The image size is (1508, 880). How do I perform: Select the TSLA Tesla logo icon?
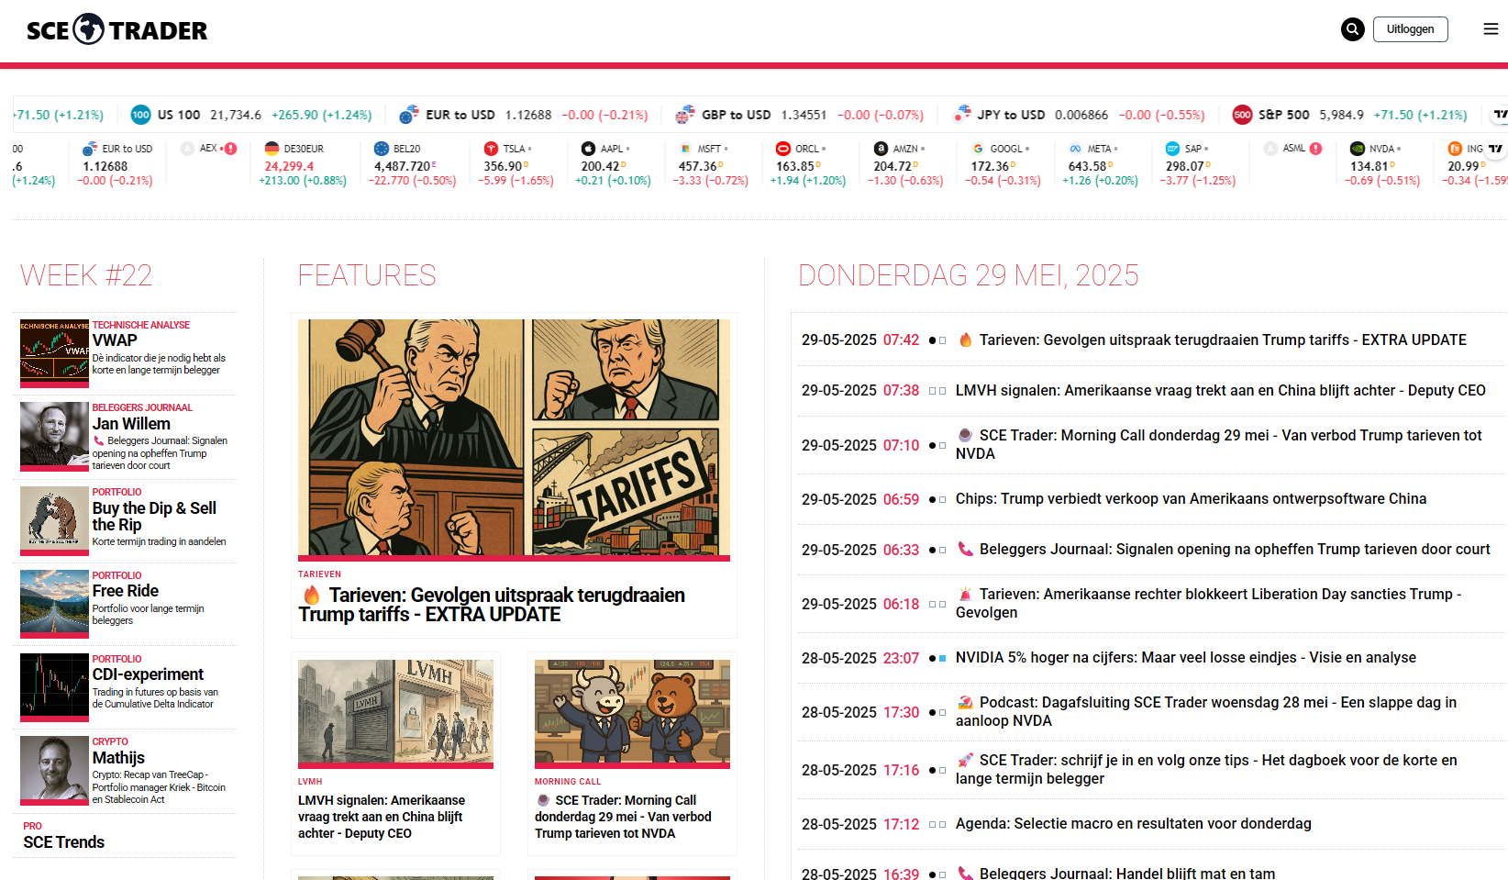pyautogui.click(x=491, y=149)
